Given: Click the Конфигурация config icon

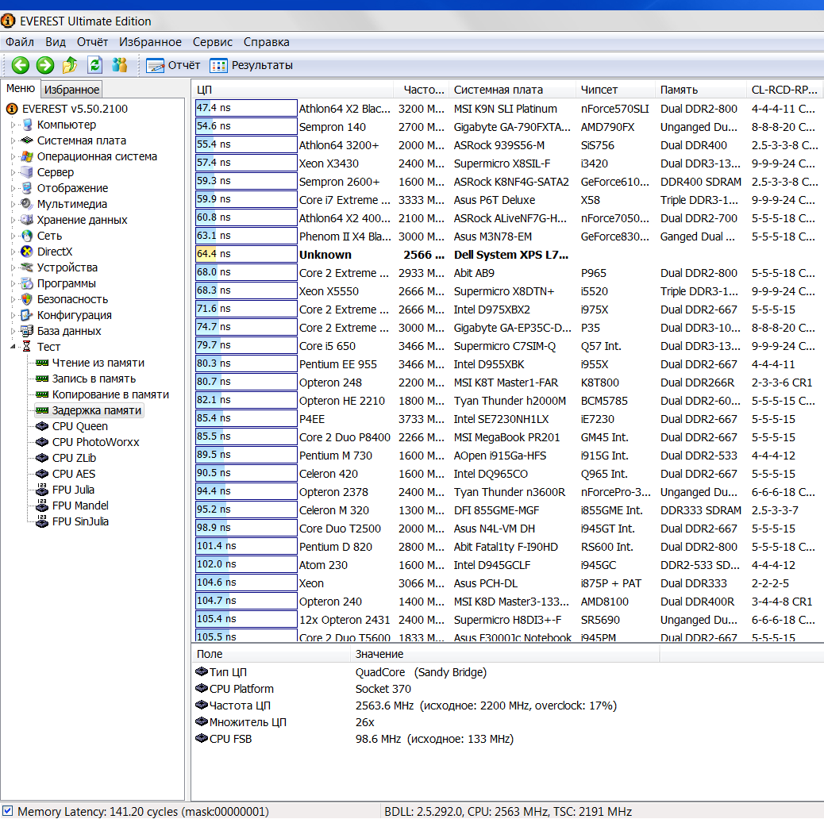Looking at the screenshot, I should point(27,315).
